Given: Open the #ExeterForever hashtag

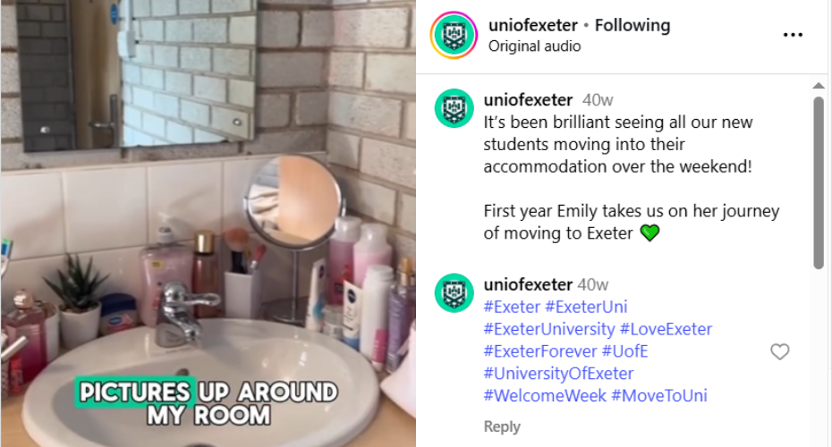Looking at the screenshot, I should [540, 351].
